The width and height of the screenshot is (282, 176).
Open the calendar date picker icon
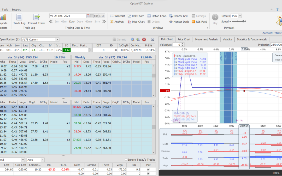(88, 16)
